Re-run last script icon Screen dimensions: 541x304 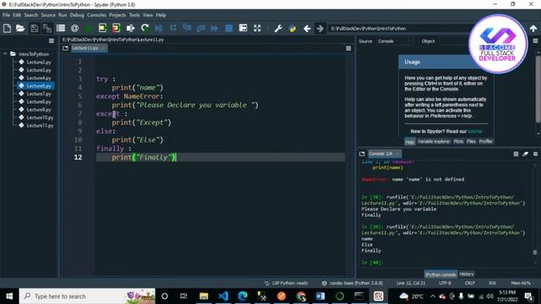(145, 28)
